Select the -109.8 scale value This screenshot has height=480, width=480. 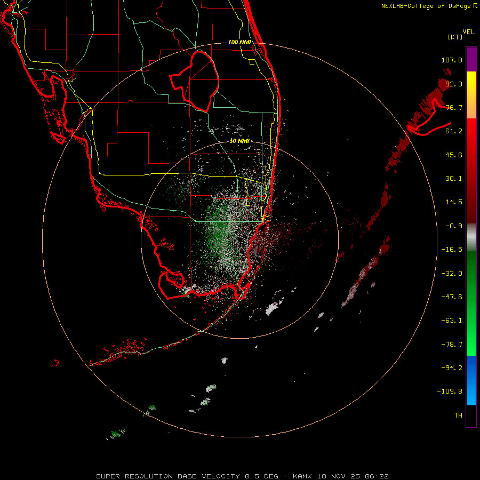(450, 391)
